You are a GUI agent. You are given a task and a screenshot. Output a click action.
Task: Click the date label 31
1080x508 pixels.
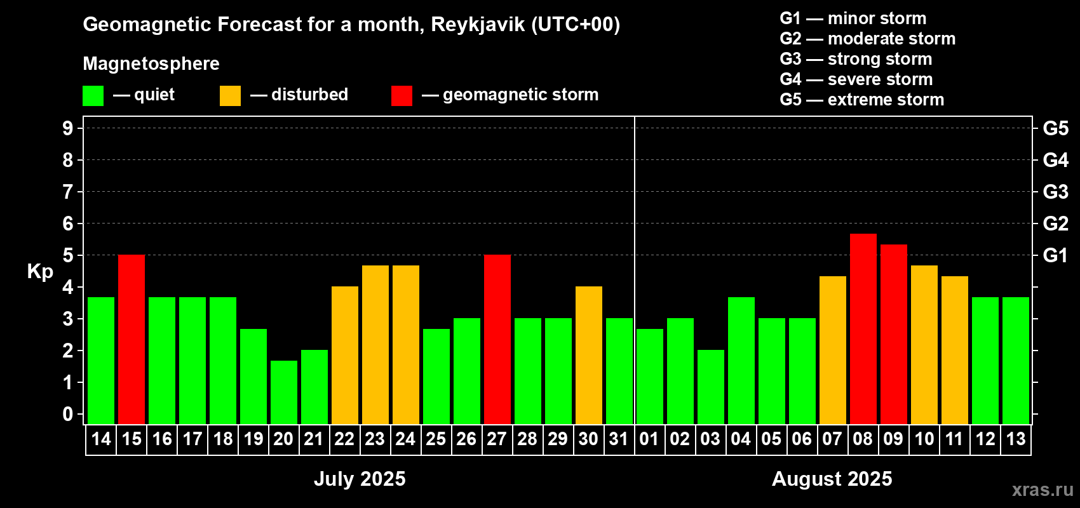619,439
